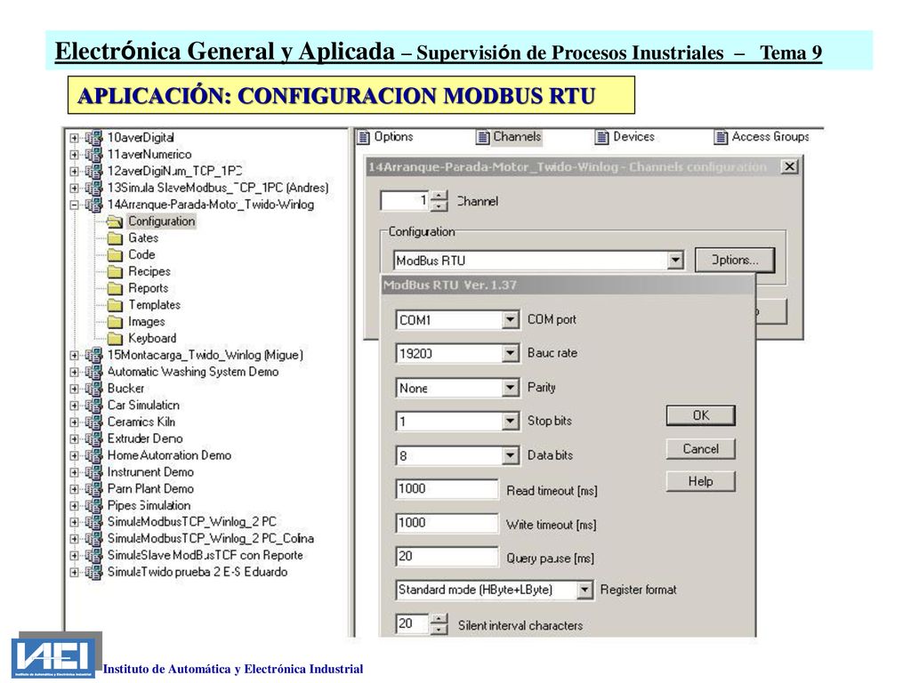The height and width of the screenshot is (683, 911).
Task: Open the Data bits dropdown
Action: [510, 455]
